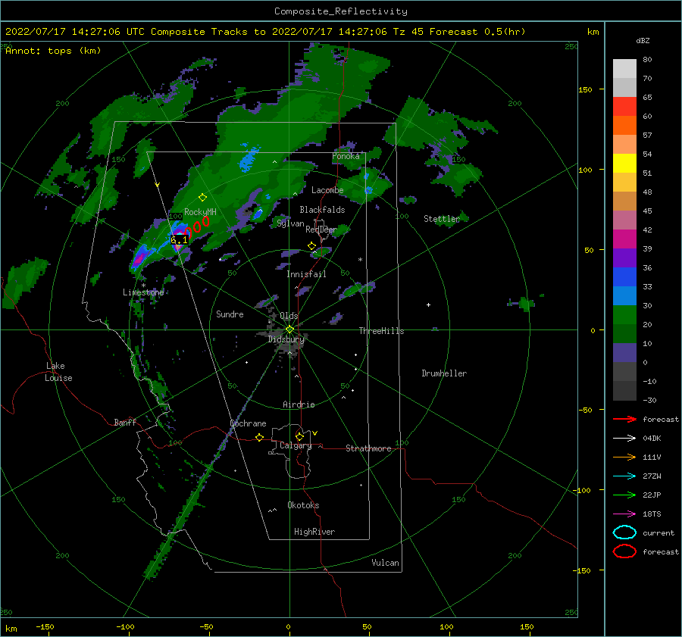Click the yellow diamond above RockyMH
This screenshot has width=682, height=637.
[202, 198]
